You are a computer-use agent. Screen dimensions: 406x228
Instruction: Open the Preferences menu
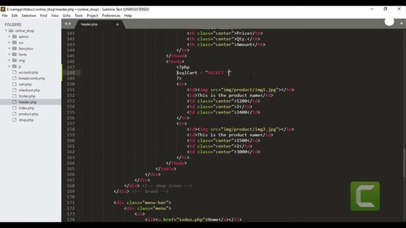click(111, 15)
